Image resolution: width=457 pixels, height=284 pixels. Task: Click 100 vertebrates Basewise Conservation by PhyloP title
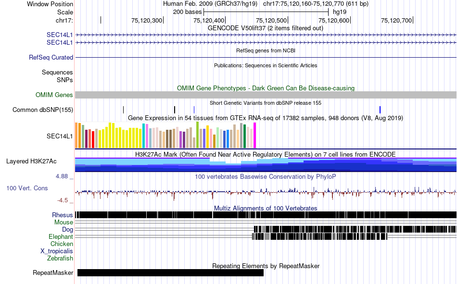pos(266,176)
